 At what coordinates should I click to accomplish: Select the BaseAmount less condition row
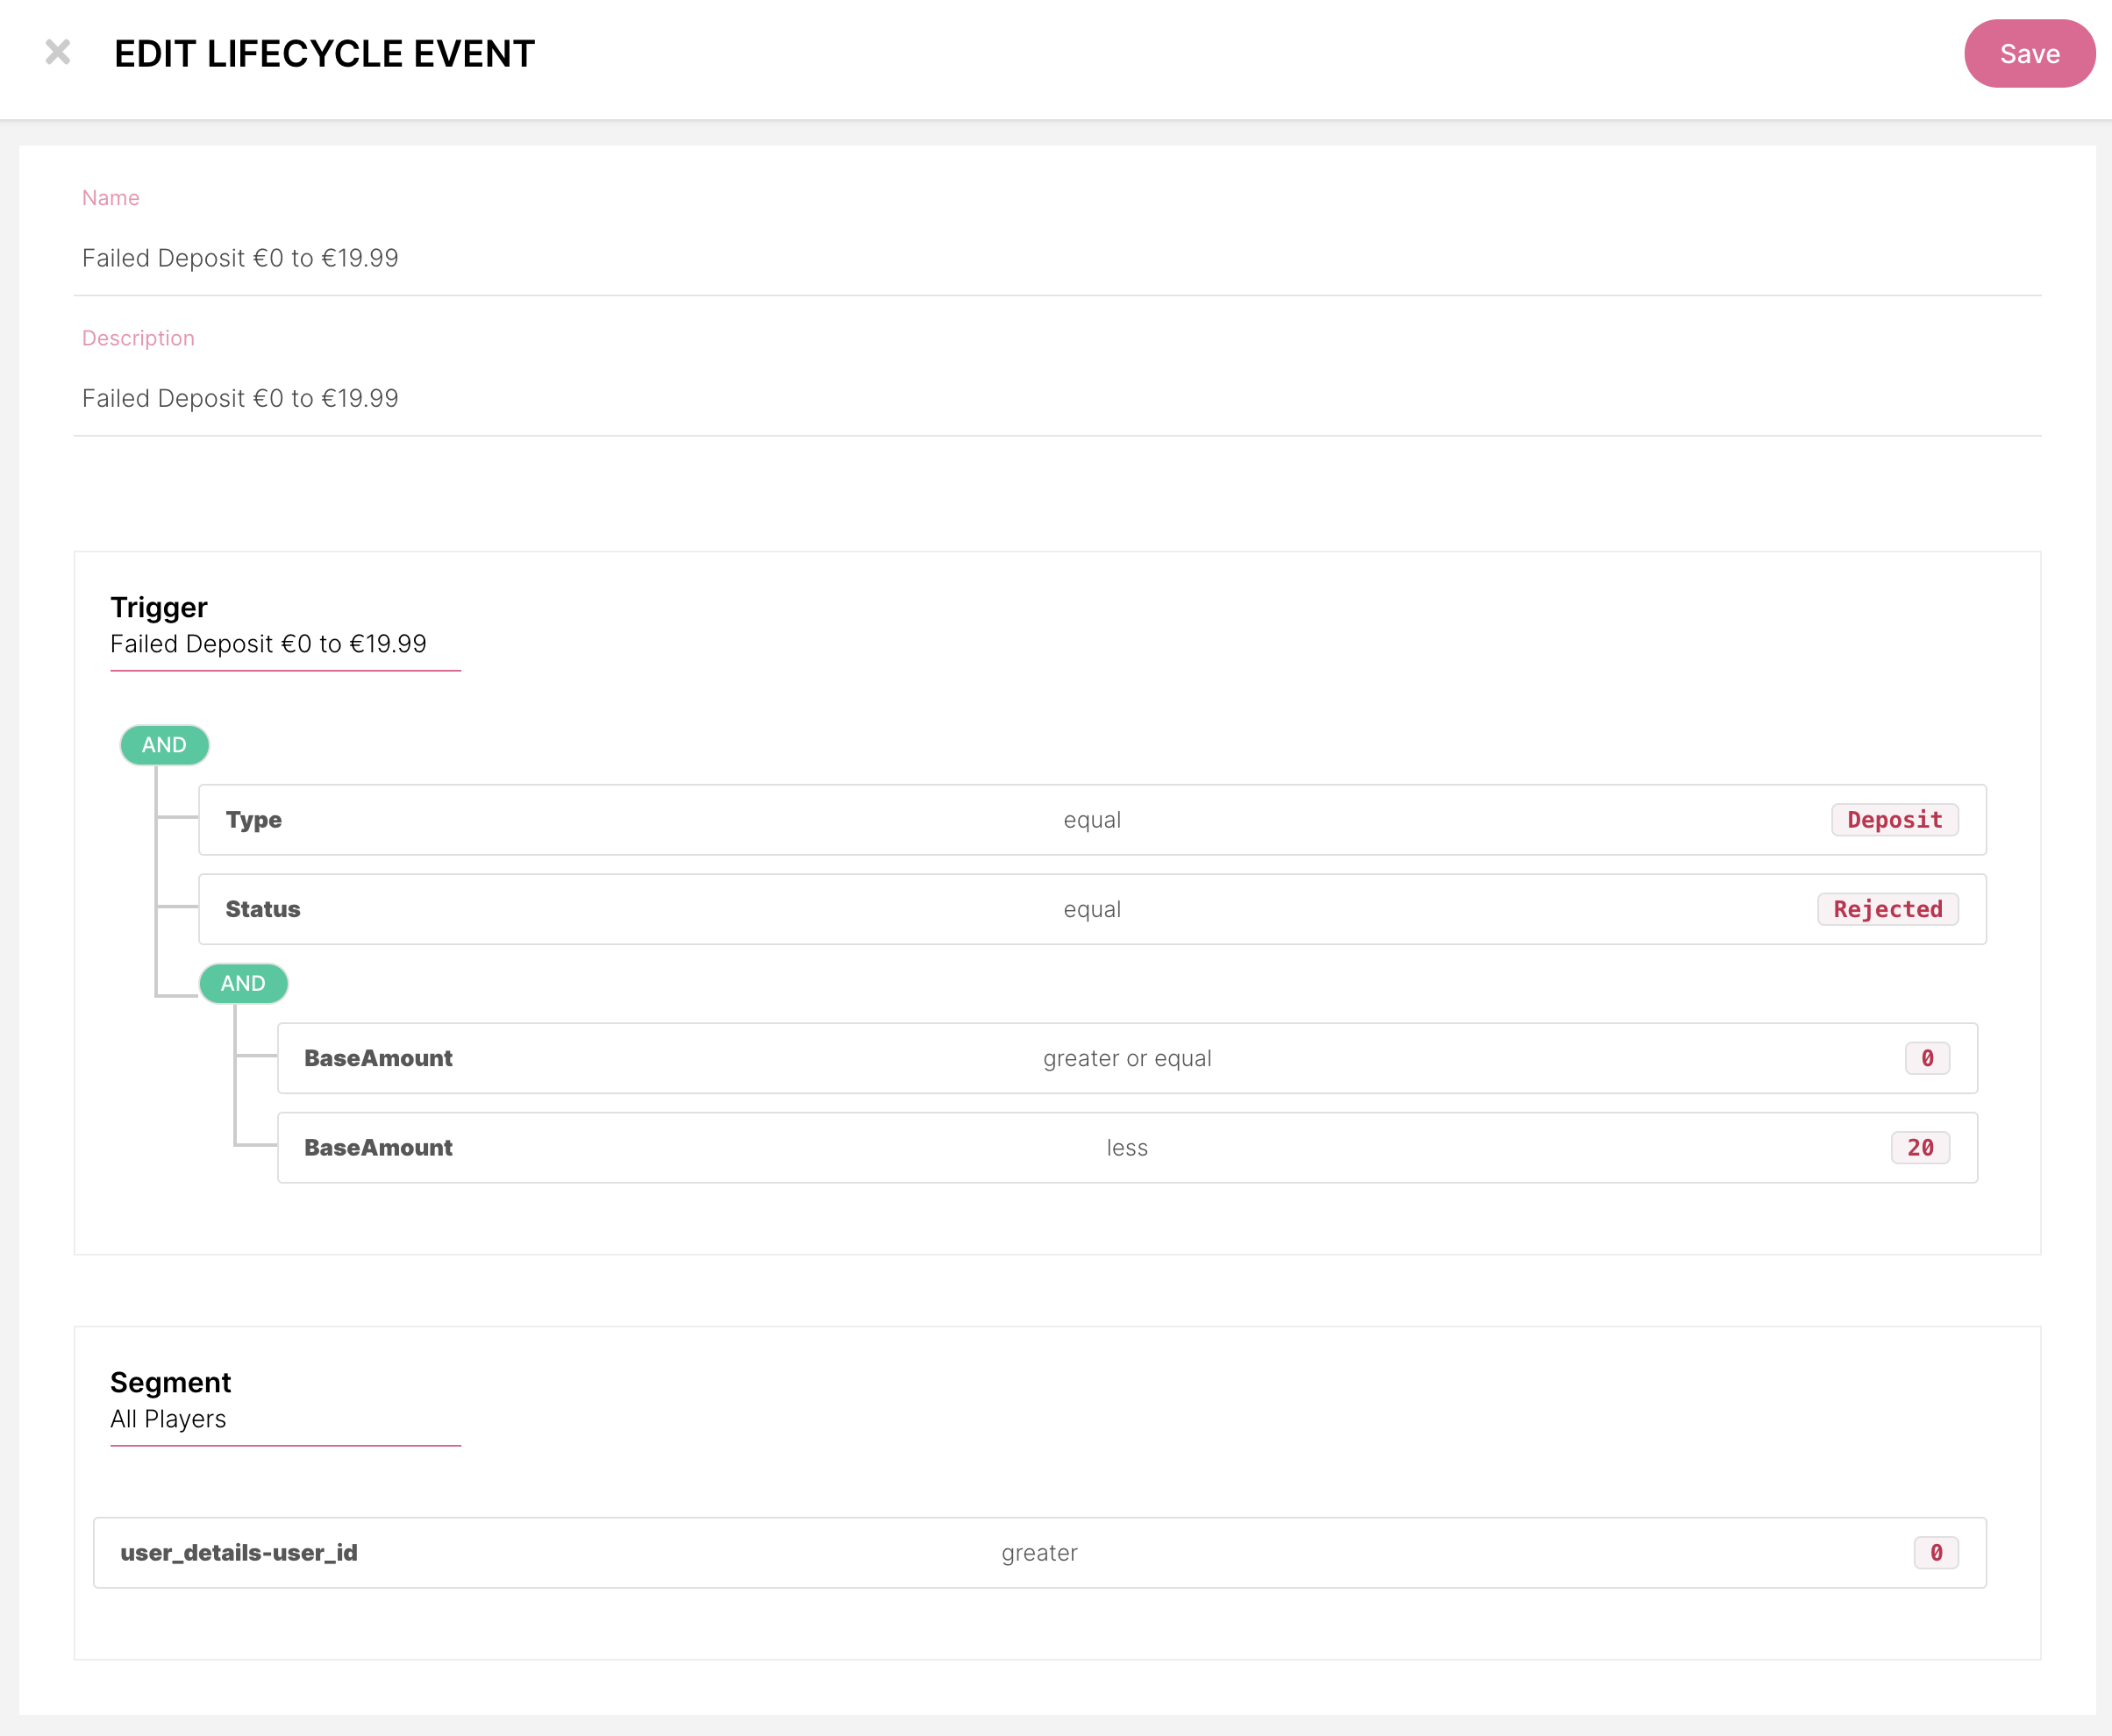[x=1125, y=1148]
